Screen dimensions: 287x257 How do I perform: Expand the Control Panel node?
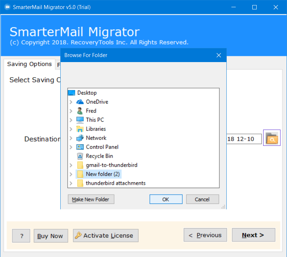click(x=71, y=147)
